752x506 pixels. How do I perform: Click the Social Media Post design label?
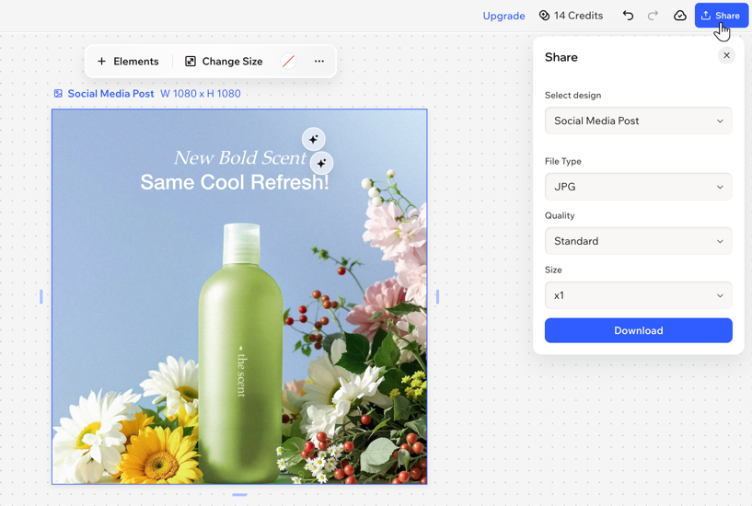tap(110, 94)
